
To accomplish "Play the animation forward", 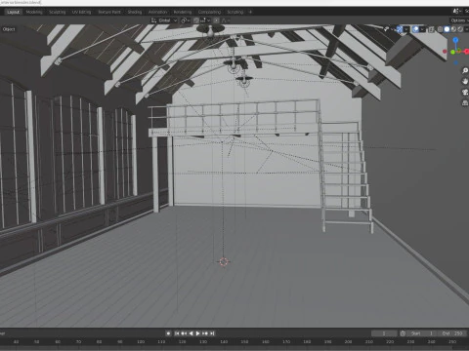I will (x=197, y=333).
